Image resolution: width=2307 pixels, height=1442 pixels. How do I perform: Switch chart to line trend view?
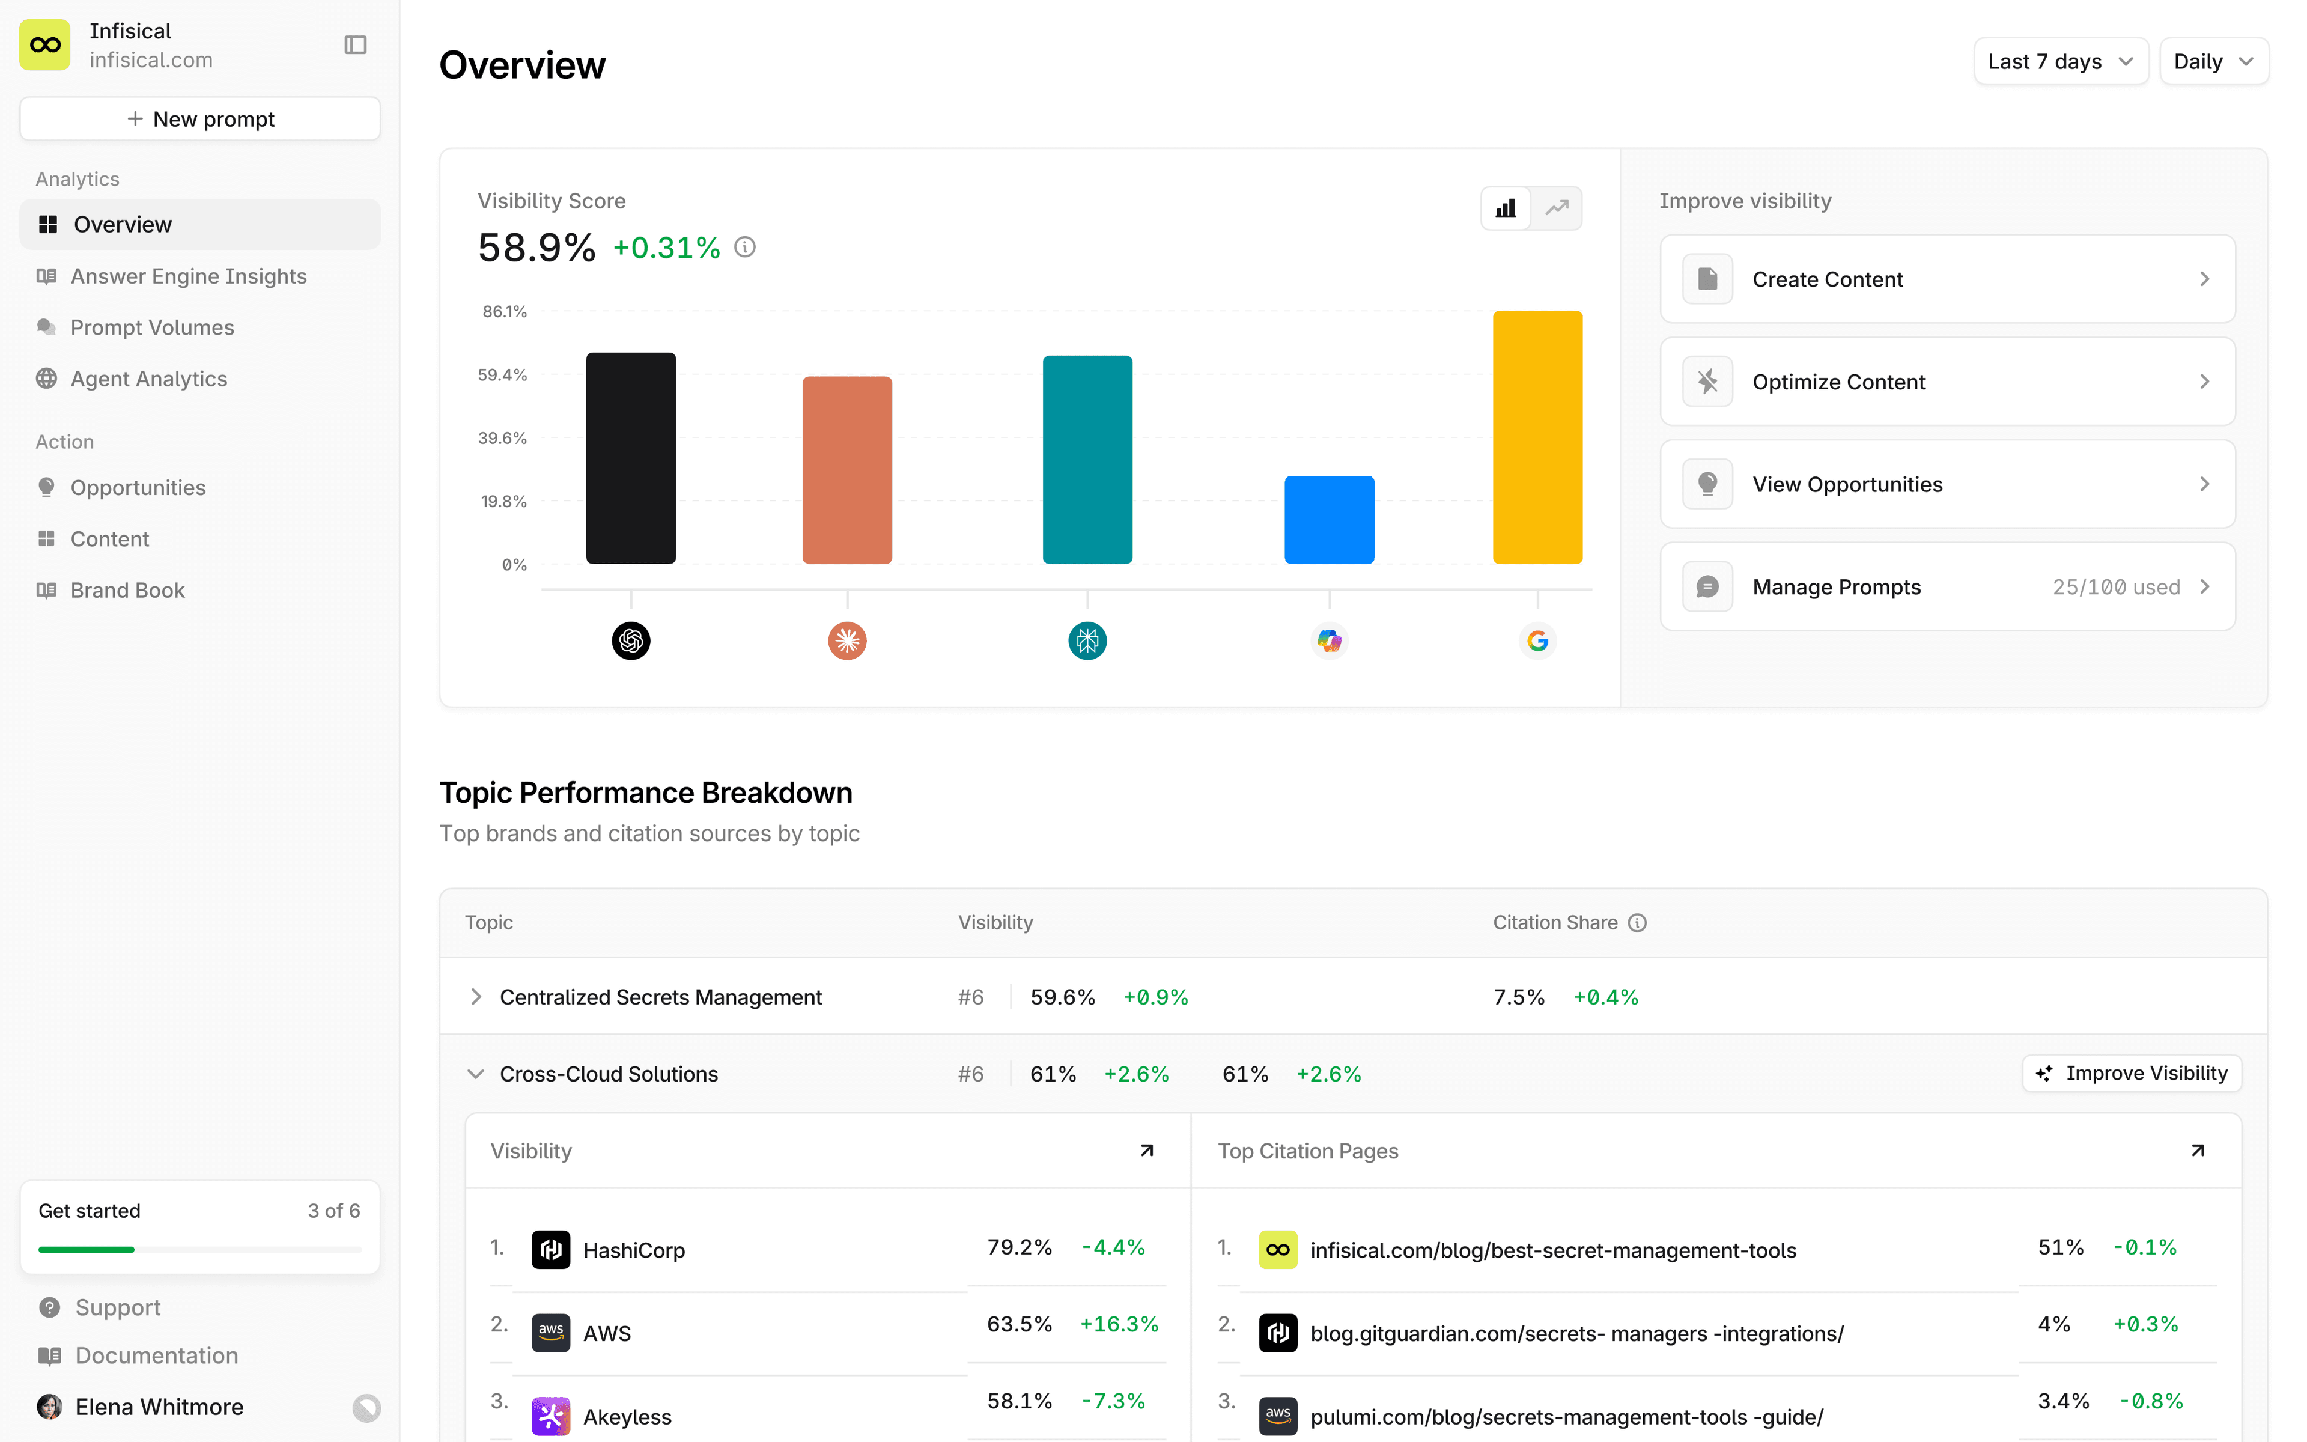coord(1557,208)
